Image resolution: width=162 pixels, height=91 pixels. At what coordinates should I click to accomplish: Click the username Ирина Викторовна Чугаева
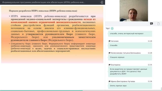tap(123, 81)
